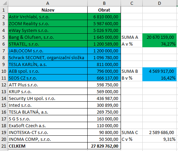Select column C header
This screenshot has width=178, height=151.
pyautogui.click(x=131, y=3)
